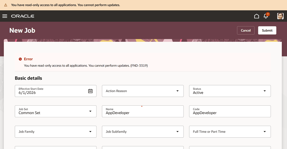Open the Job Family dropdown
The height and width of the screenshot is (149, 287).
[90, 132]
